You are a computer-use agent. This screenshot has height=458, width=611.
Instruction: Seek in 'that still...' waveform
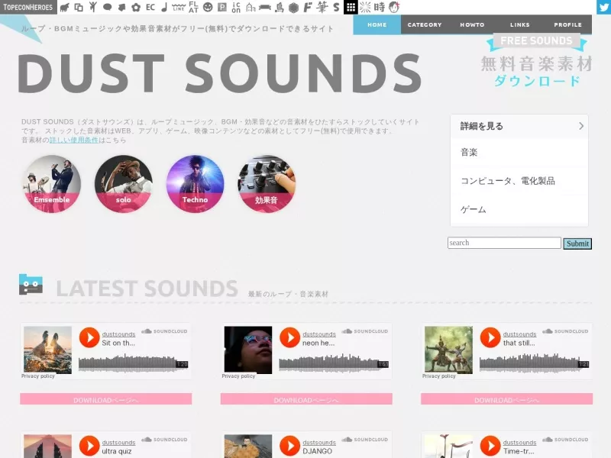(x=534, y=363)
